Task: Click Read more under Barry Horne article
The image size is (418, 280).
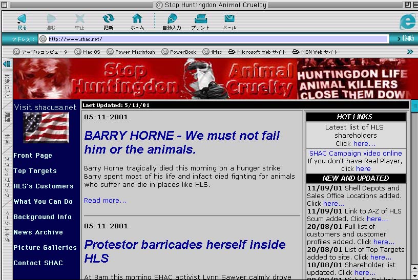Action: coord(106,200)
